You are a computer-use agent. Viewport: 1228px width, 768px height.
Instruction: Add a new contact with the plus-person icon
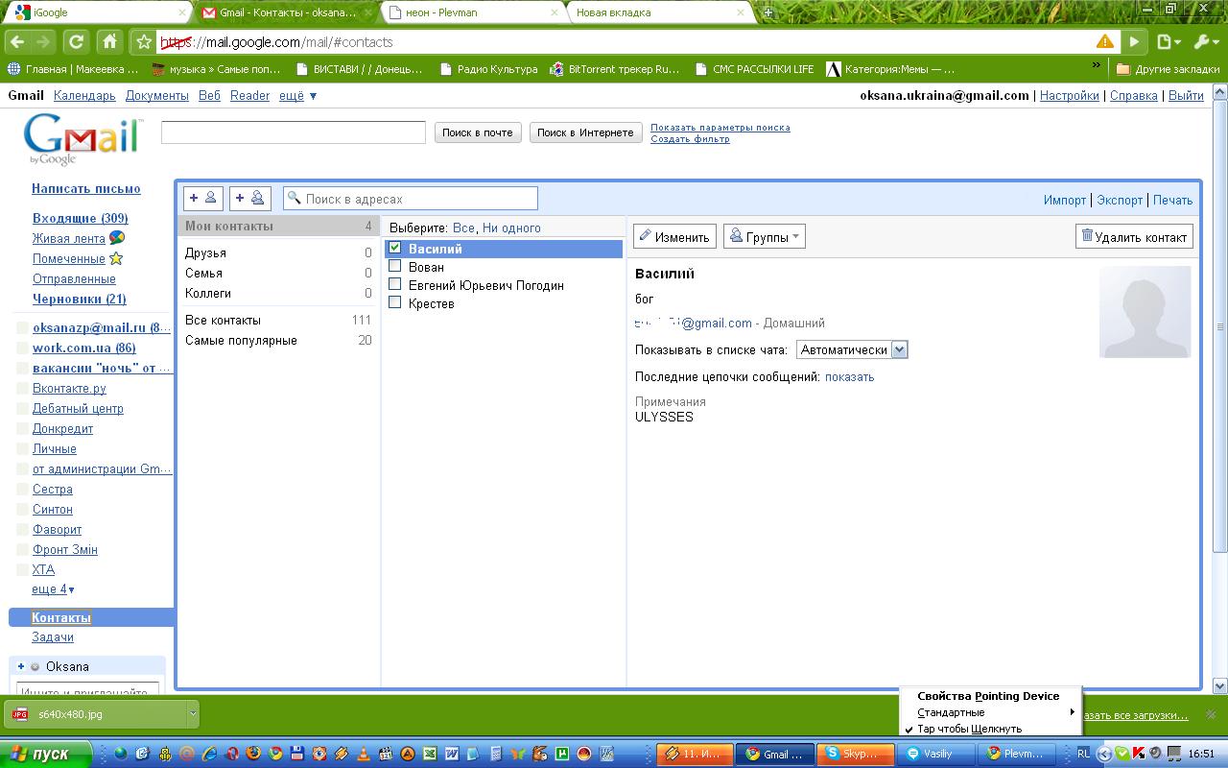coord(203,199)
